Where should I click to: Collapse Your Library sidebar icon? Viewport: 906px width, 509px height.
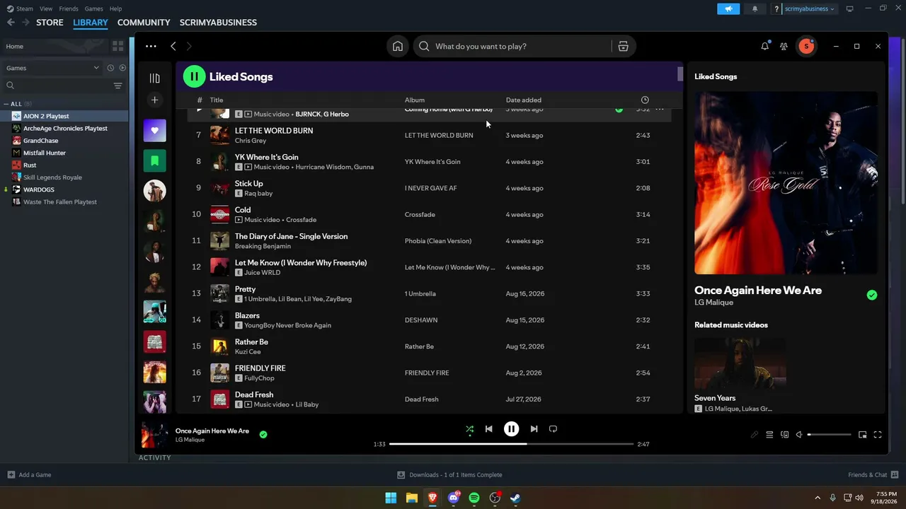[x=154, y=78]
